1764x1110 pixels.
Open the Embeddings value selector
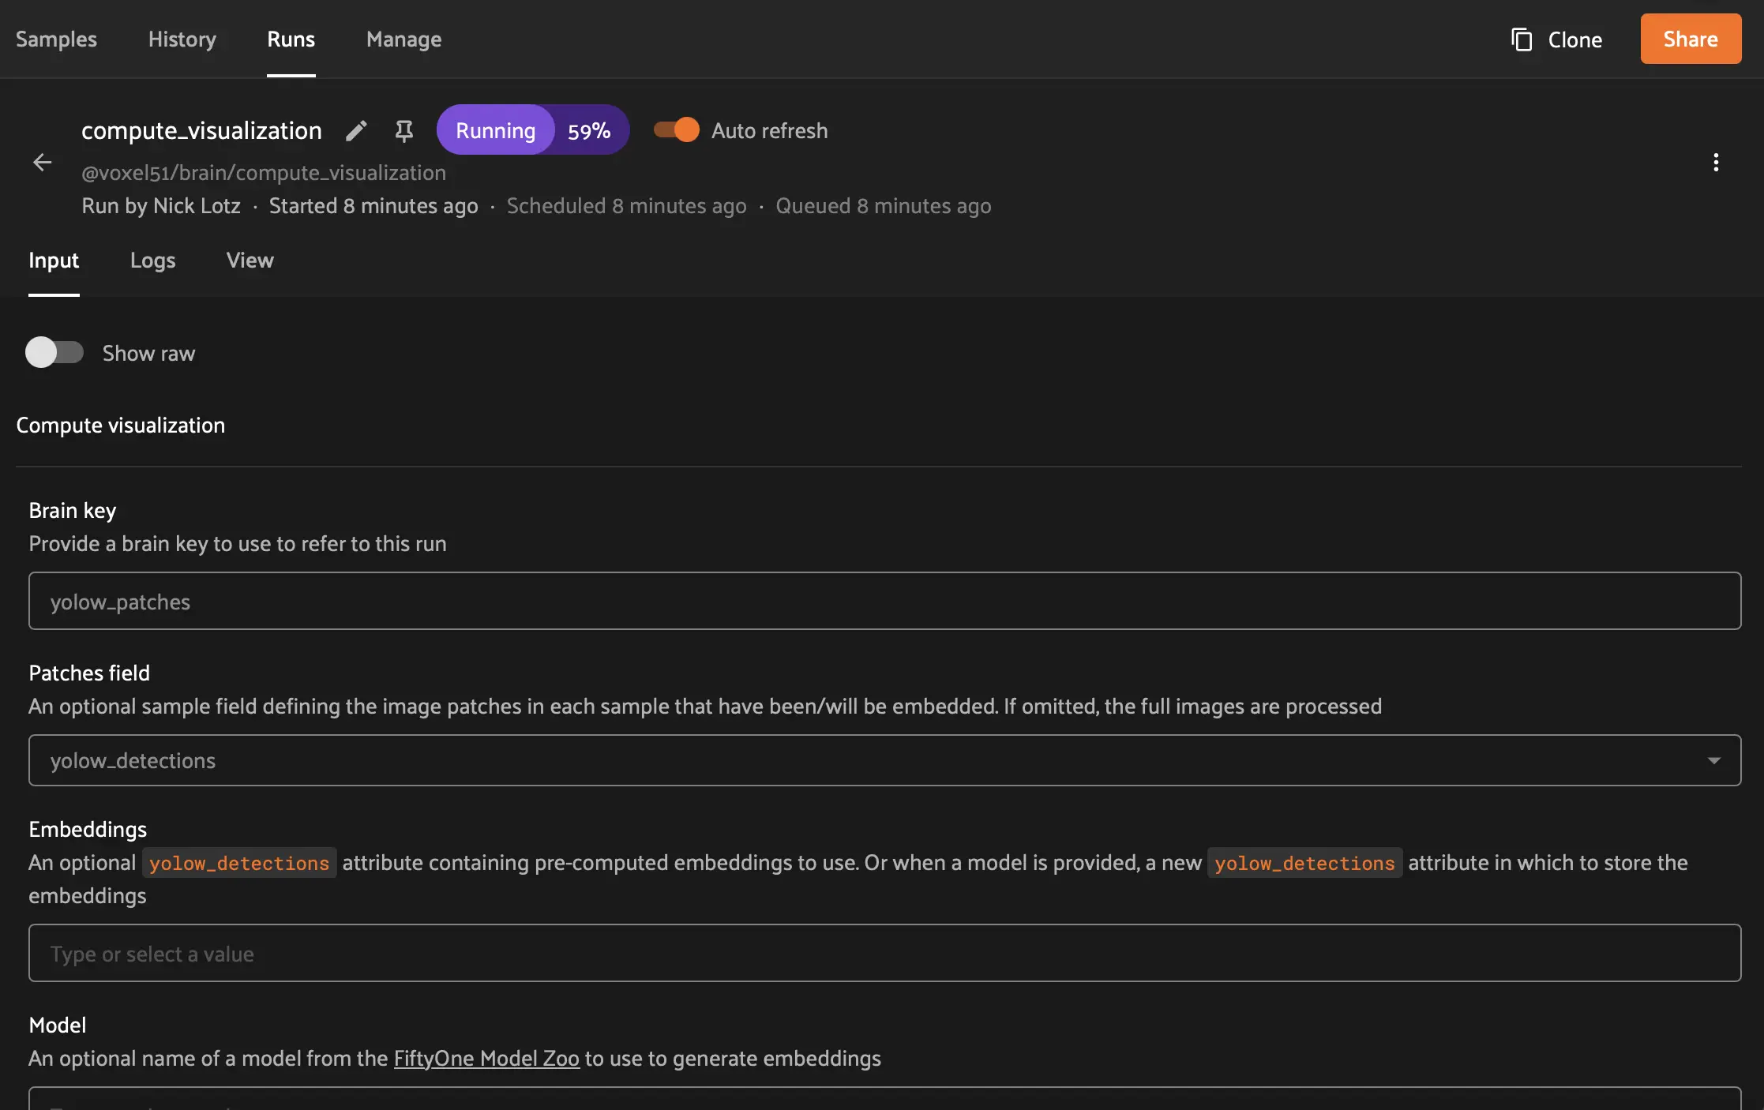pos(884,954)
